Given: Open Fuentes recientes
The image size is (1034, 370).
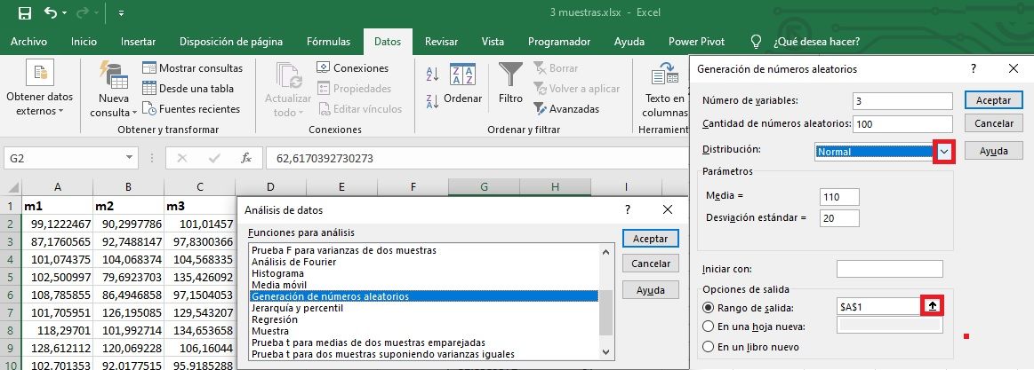Looking at the screenshot, I should [x=191, y=108].
